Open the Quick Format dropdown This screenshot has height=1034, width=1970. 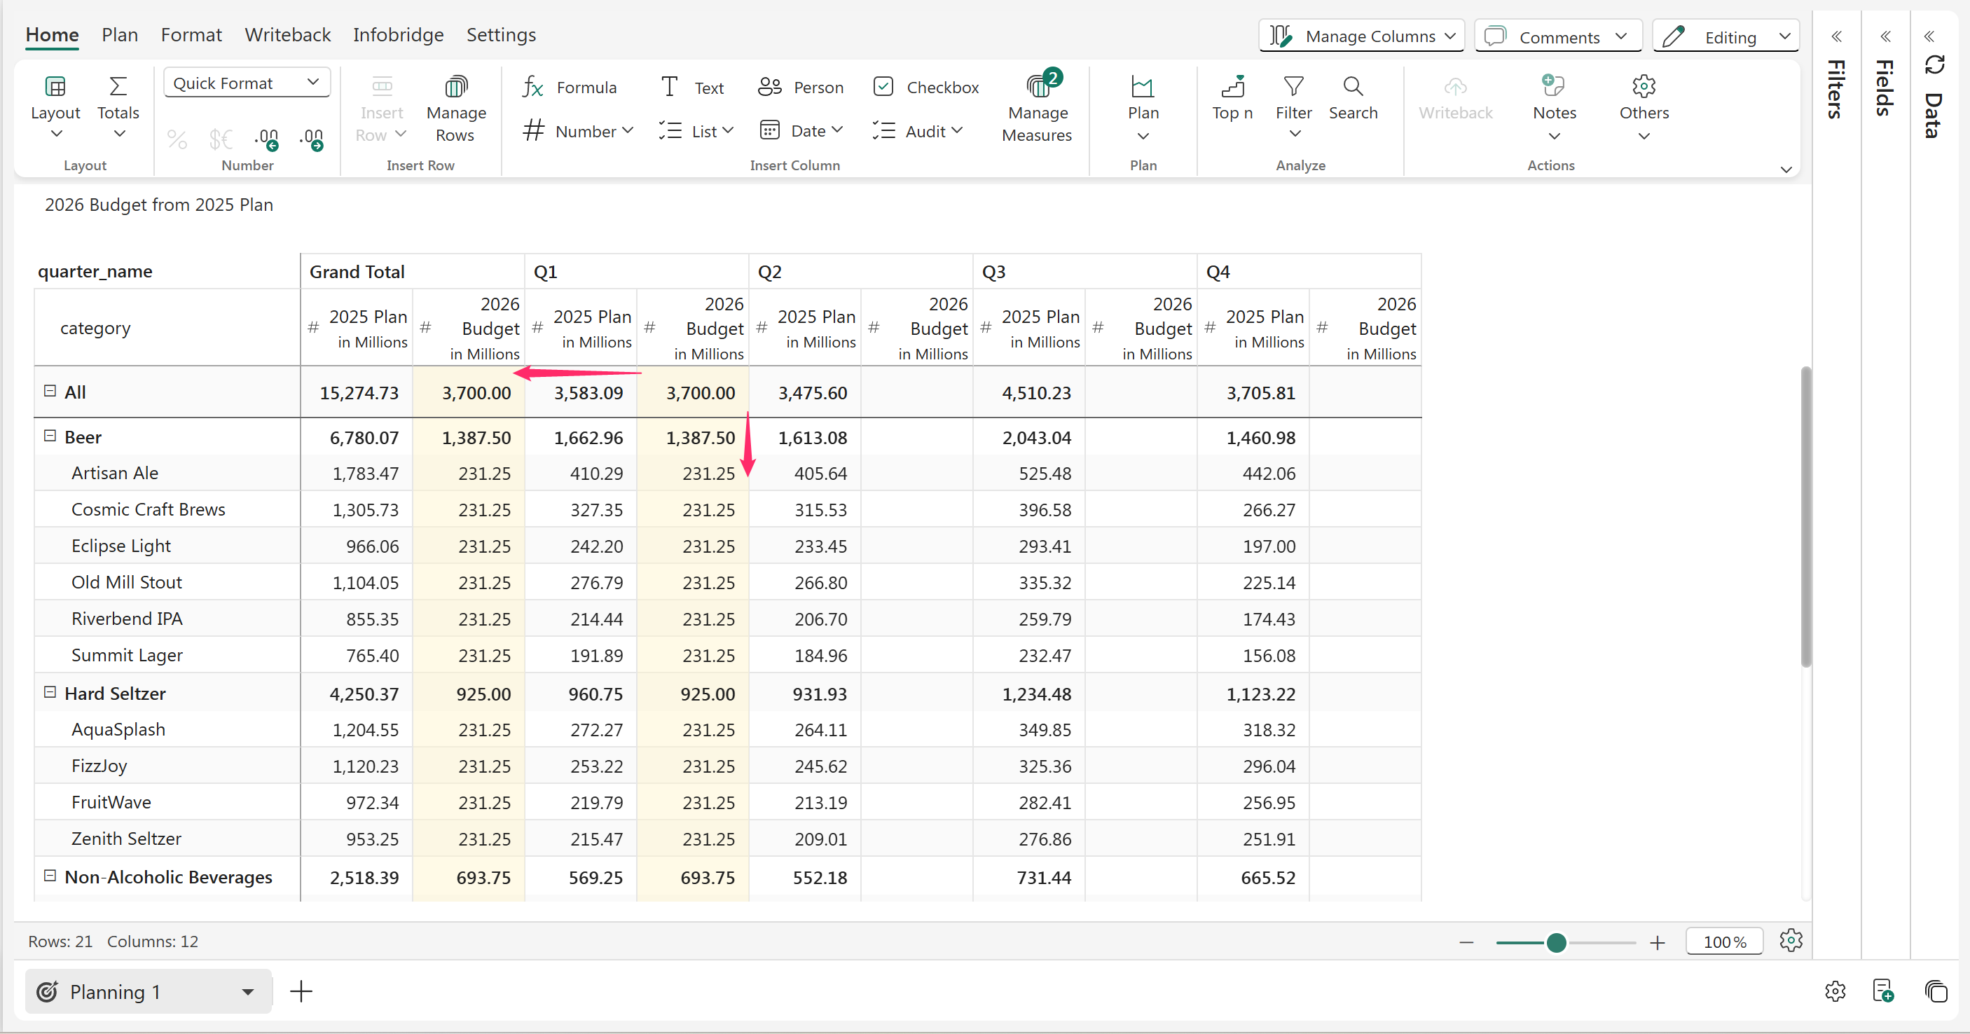pyautogui.click(x=247, y=83)
